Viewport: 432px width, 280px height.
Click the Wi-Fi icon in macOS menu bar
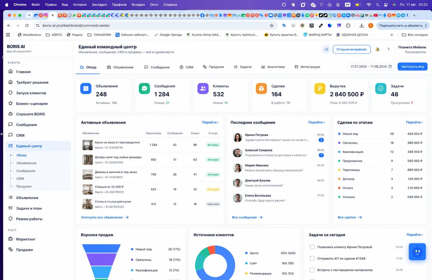[x=368, y=5]
